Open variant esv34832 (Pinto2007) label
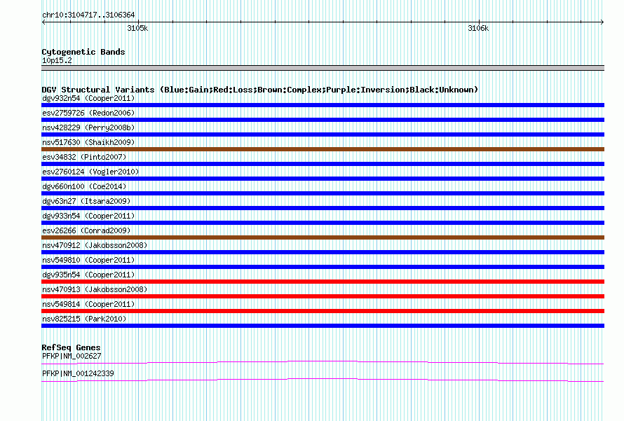624x421 pixels. coord(84,157)
